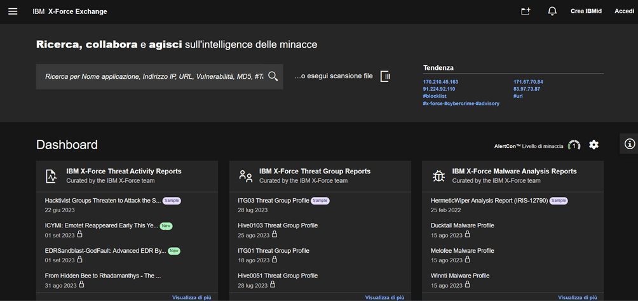Click Sample badge on Hacktivist report
This screenshot has height=301, width=638.
click(172, 201)
